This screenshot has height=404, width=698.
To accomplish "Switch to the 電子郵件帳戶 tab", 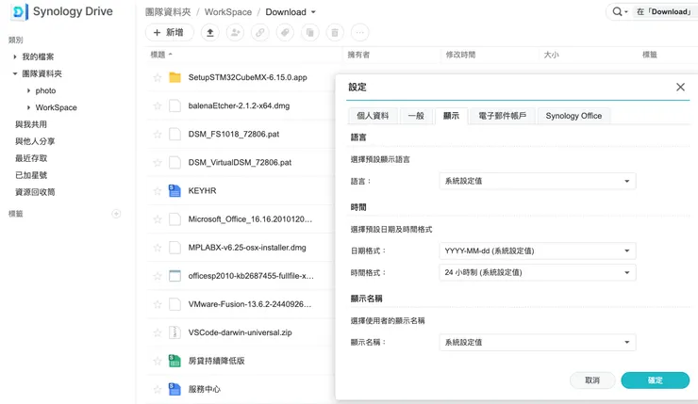I will point(503,116).
